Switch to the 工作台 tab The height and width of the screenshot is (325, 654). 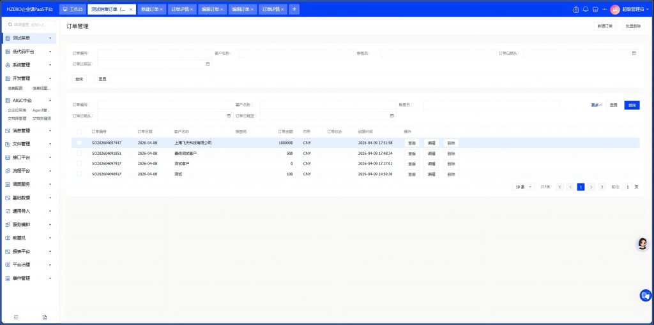click(x=73, y=10)
